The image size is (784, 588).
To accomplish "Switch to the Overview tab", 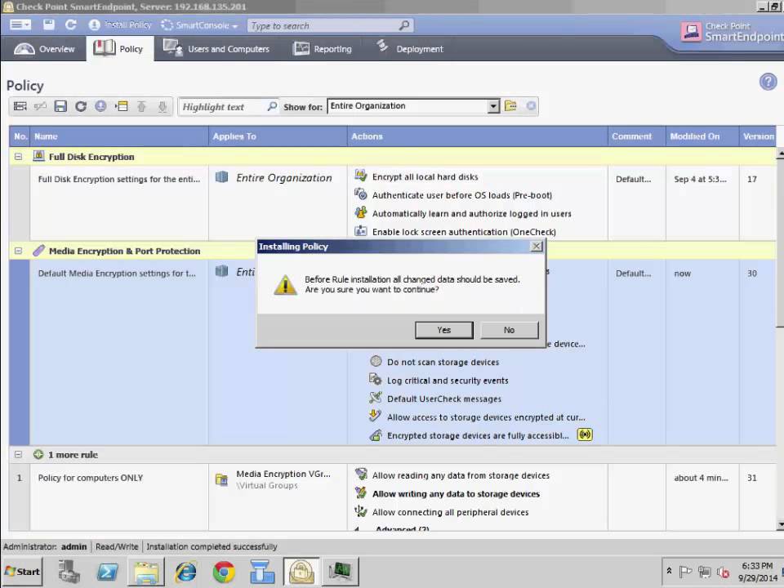I will (x=44, y=49).
